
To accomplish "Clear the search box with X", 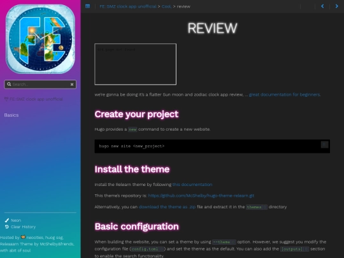I will pos(72,84).
